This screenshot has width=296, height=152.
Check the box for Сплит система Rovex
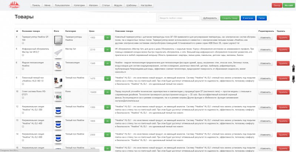point(23,98)
